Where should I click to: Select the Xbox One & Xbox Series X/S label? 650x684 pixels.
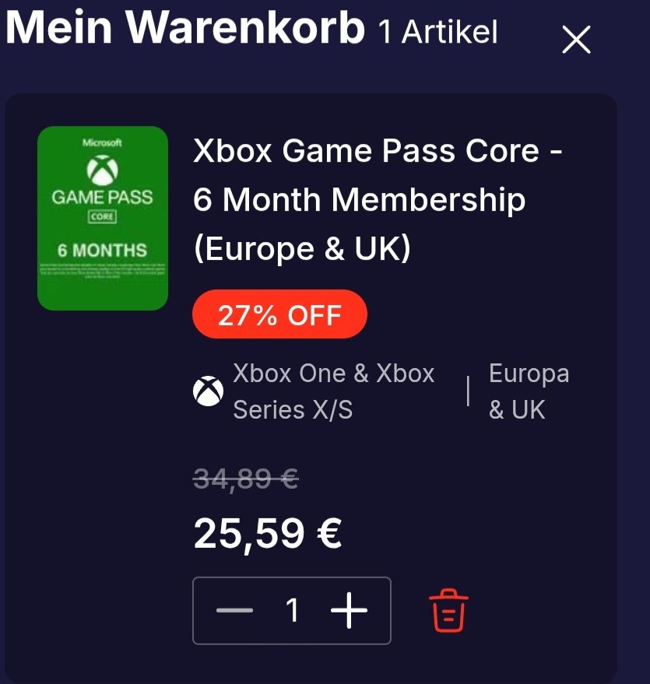334,391
